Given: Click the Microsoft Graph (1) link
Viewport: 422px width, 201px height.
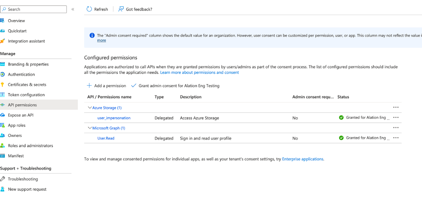Looking at the screenshot, I should click(x=109, y=128).
